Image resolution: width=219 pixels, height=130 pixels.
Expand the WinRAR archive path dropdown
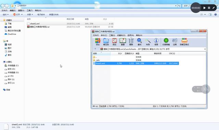[x=205, y=49]
